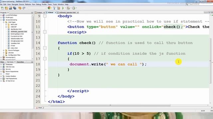Select AlertButton.html in project tree
This screenshot has width=213, height=119.
(x=16, y=29)
